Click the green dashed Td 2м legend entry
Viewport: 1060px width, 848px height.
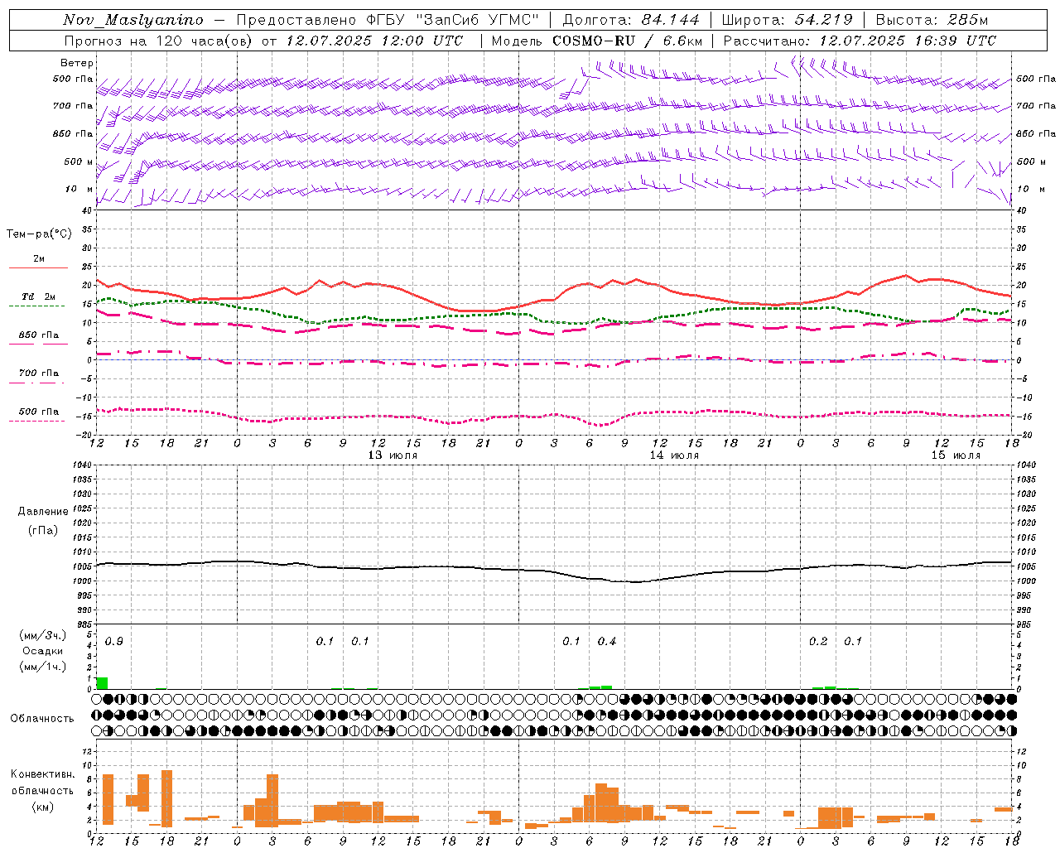pyautogui.click(x=38, y=300)
